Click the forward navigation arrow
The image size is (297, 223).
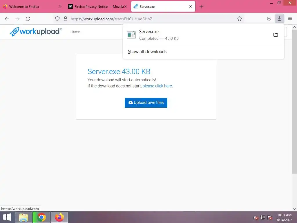tap(17, 19)
